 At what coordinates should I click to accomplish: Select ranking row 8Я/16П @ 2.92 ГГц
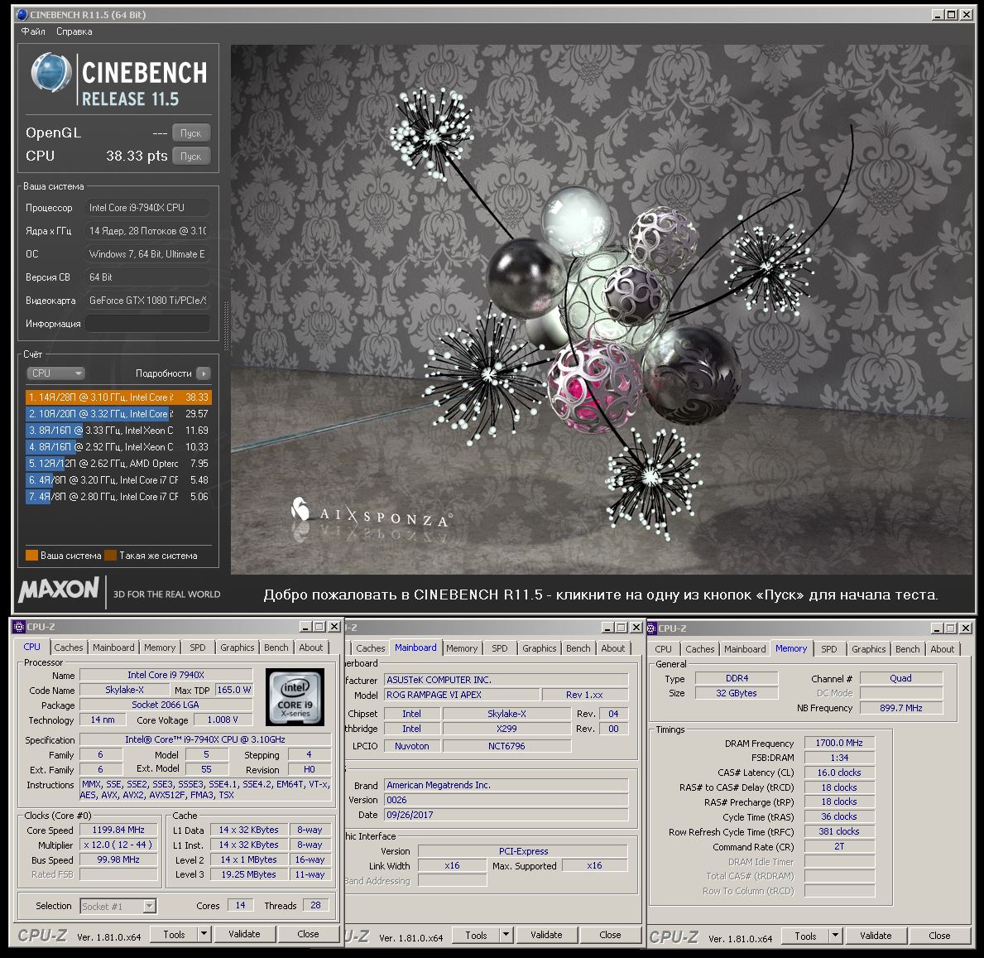[118, 447]
